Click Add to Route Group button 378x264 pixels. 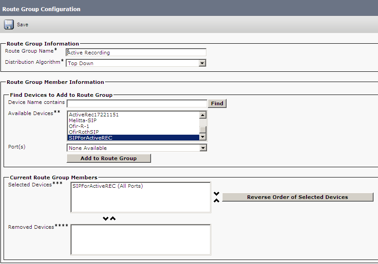109,158
